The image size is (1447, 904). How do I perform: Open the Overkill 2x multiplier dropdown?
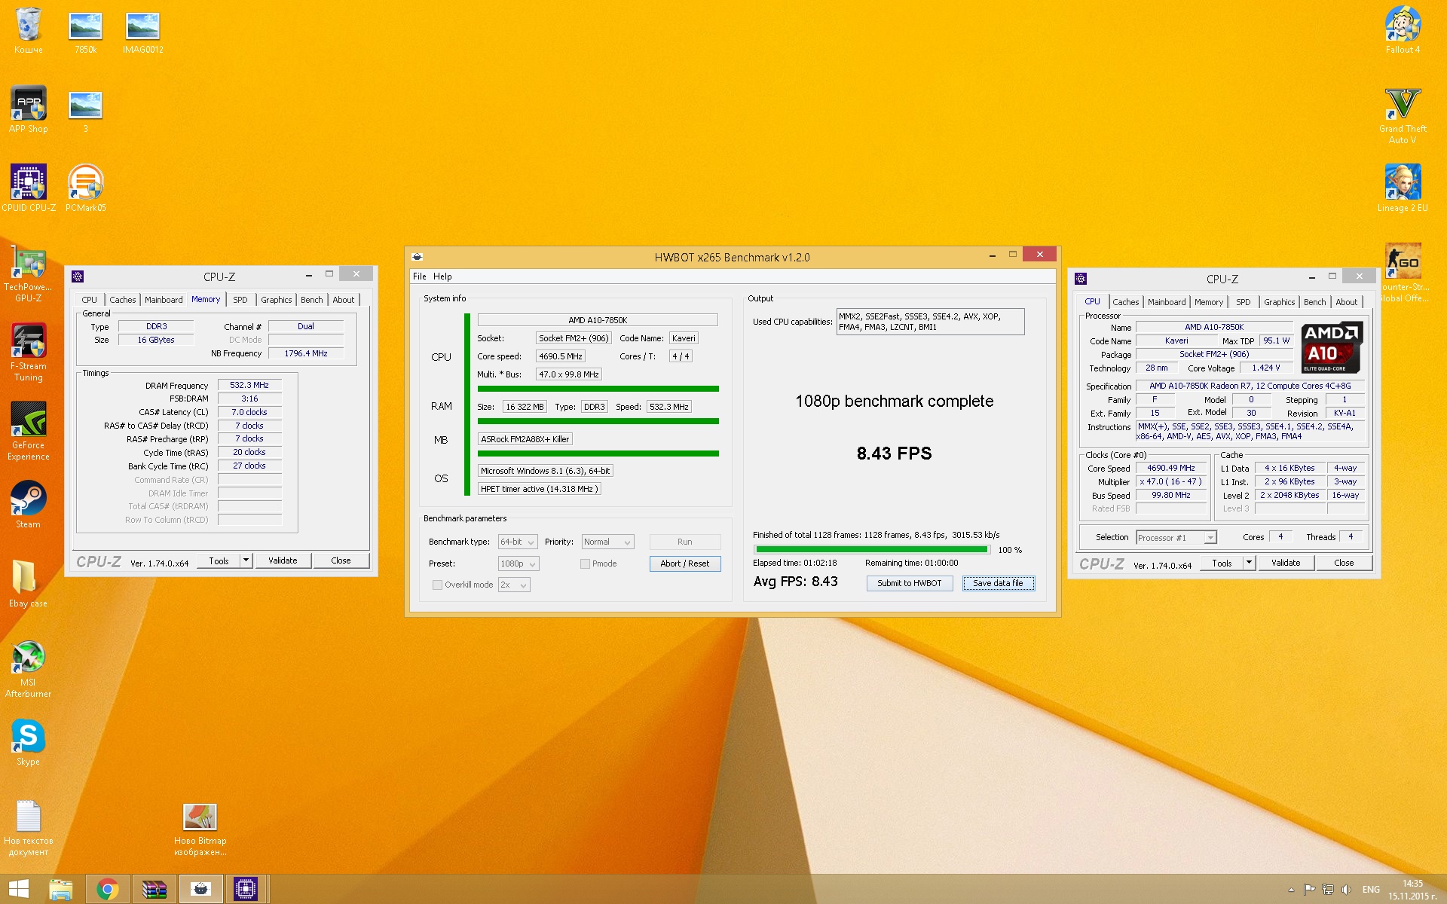(514, 585)
